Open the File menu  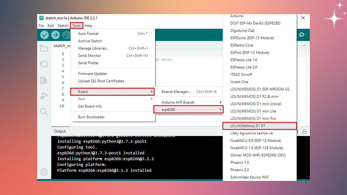(41, 26)
